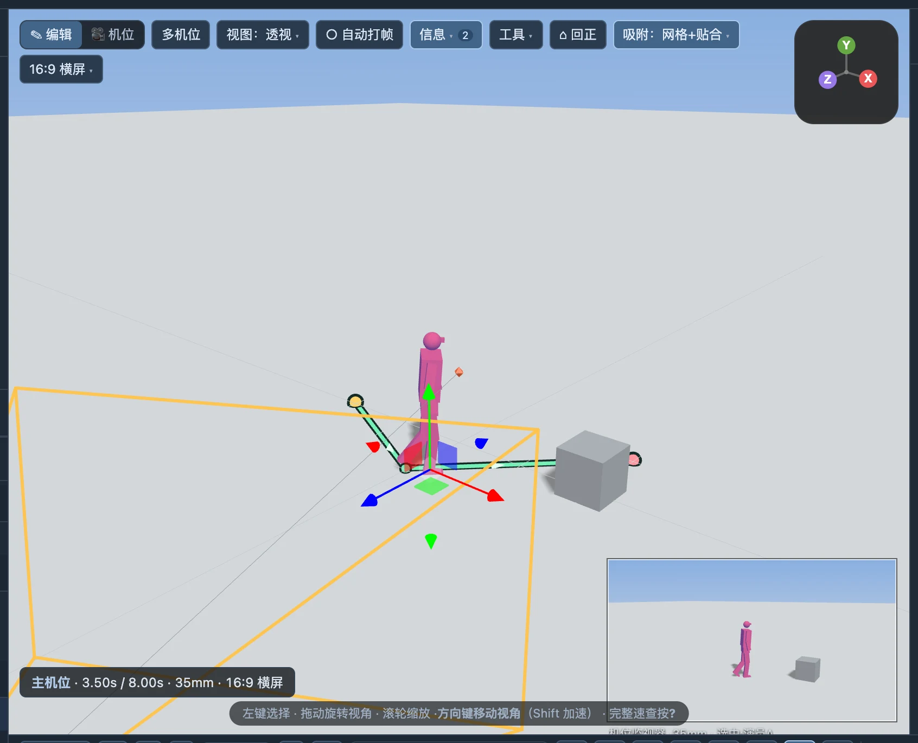Select the green ground-plane move handle

(x=431, y=486)
